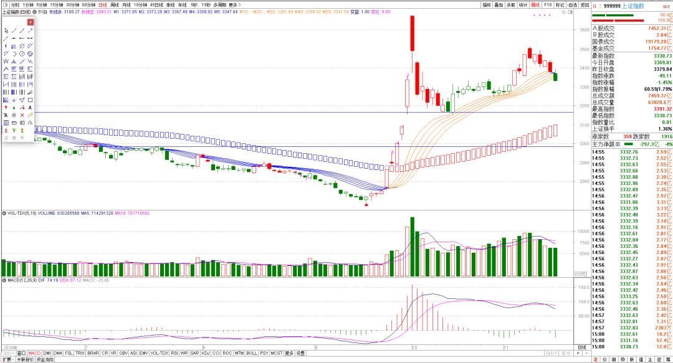The image size is (673, 363).
Task: Open 更多 indicators at bottom bar
Action: [x=289, y=353]
